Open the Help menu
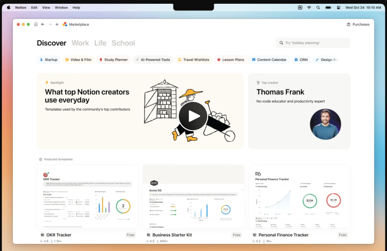Screen dimensions: 387x251 point(76,8)
